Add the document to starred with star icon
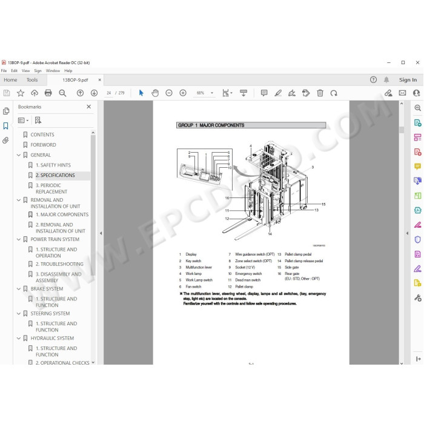424x424 pixels. [x=21, y=93]
